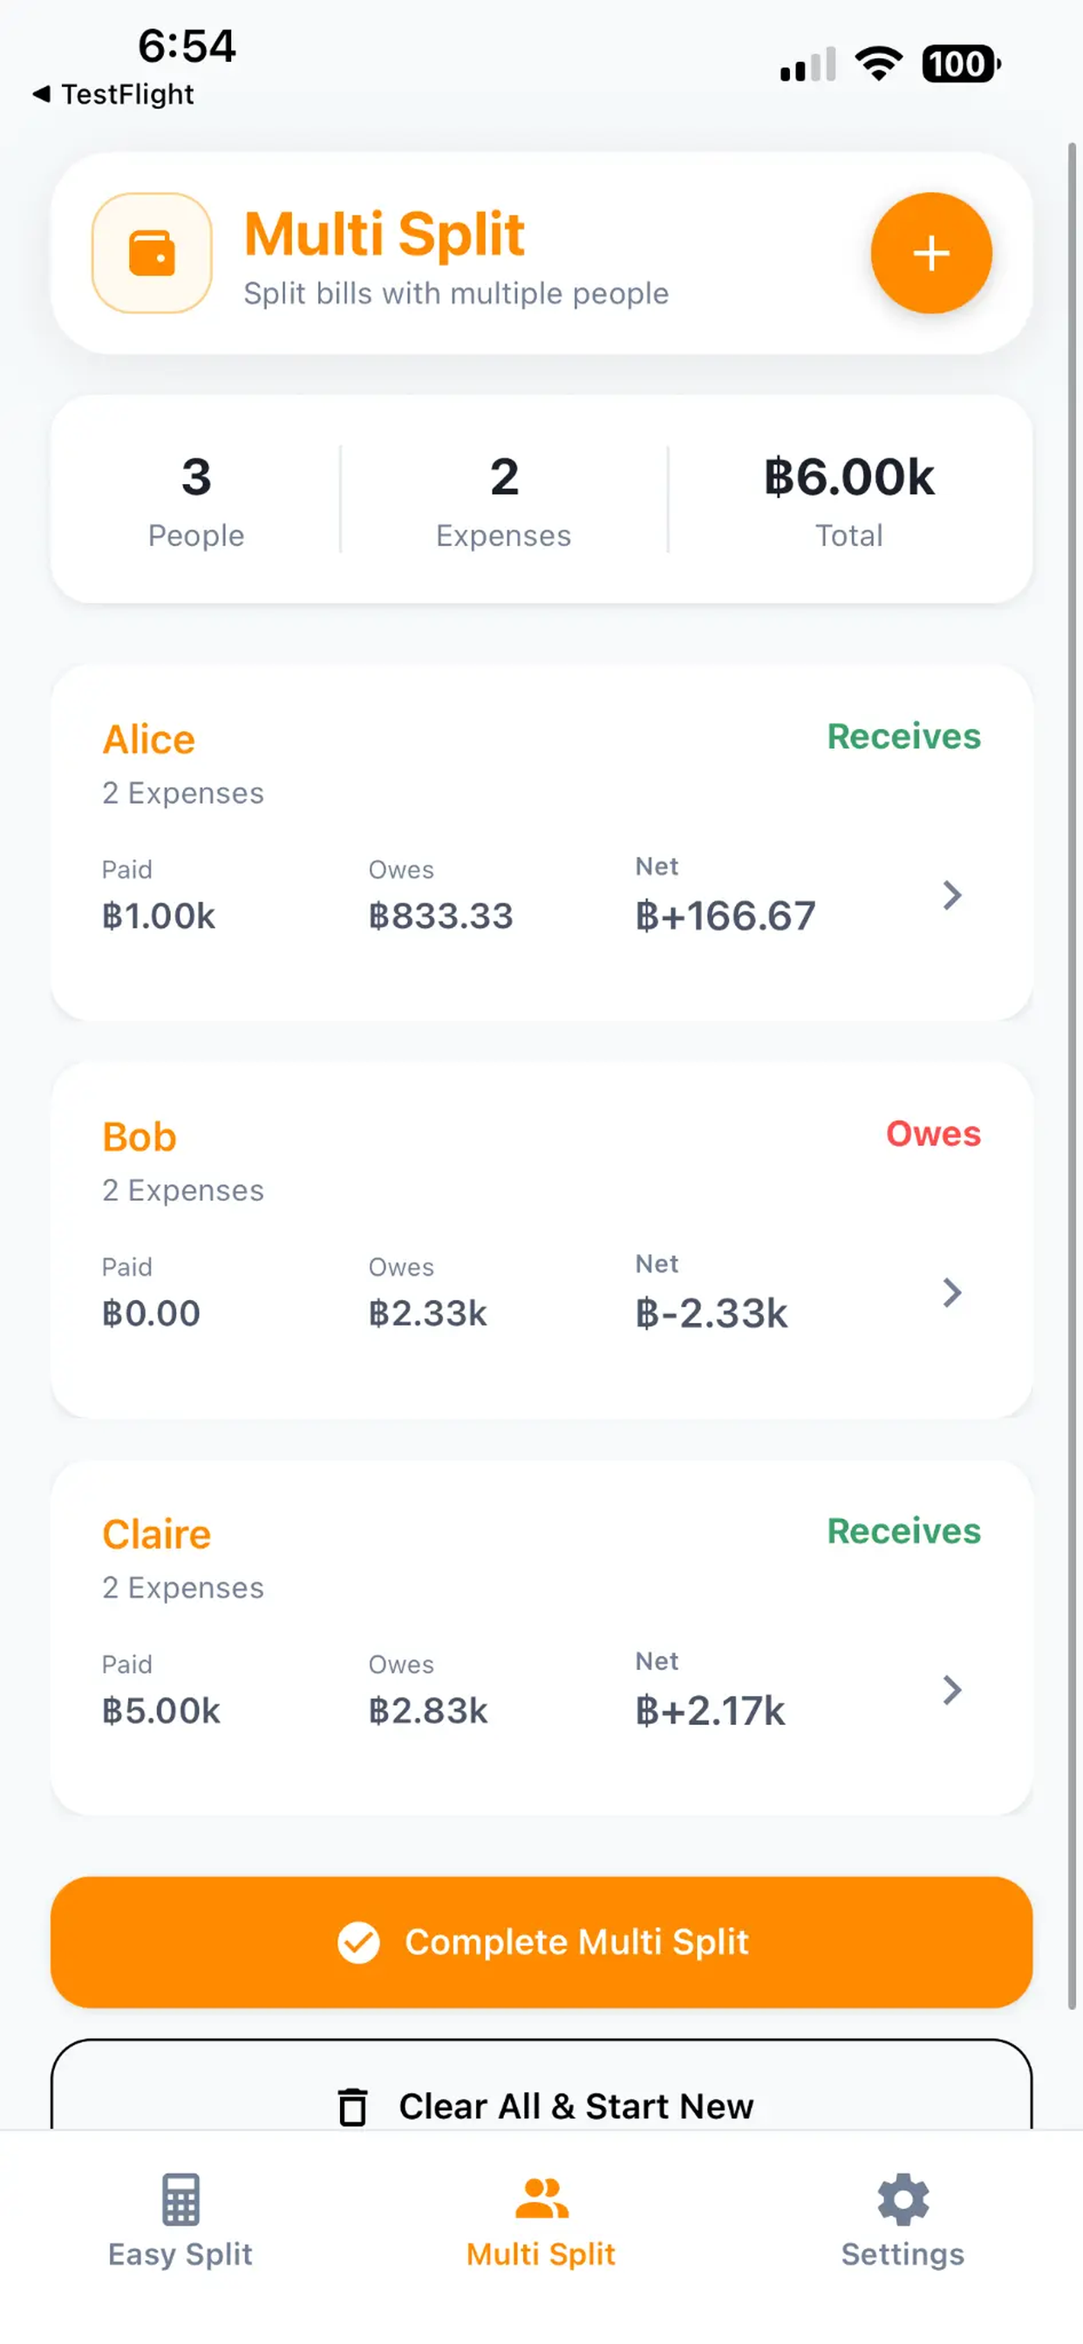Tap the checkmark icon on Complete button
Screen dimensions: 1083x2344
[358, 1942]
